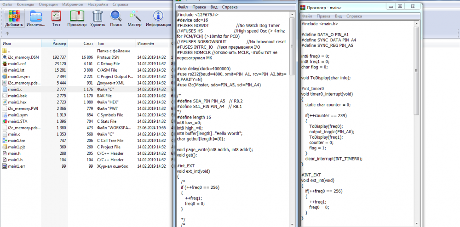
Task: Select the main1.h file row
Action: pyautogui.click(x=86, y=160)
